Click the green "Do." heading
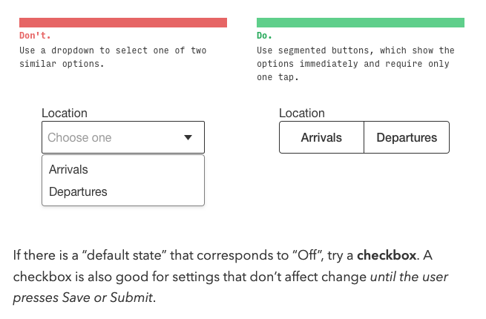 pyautogui.click(x=265, y=36)
